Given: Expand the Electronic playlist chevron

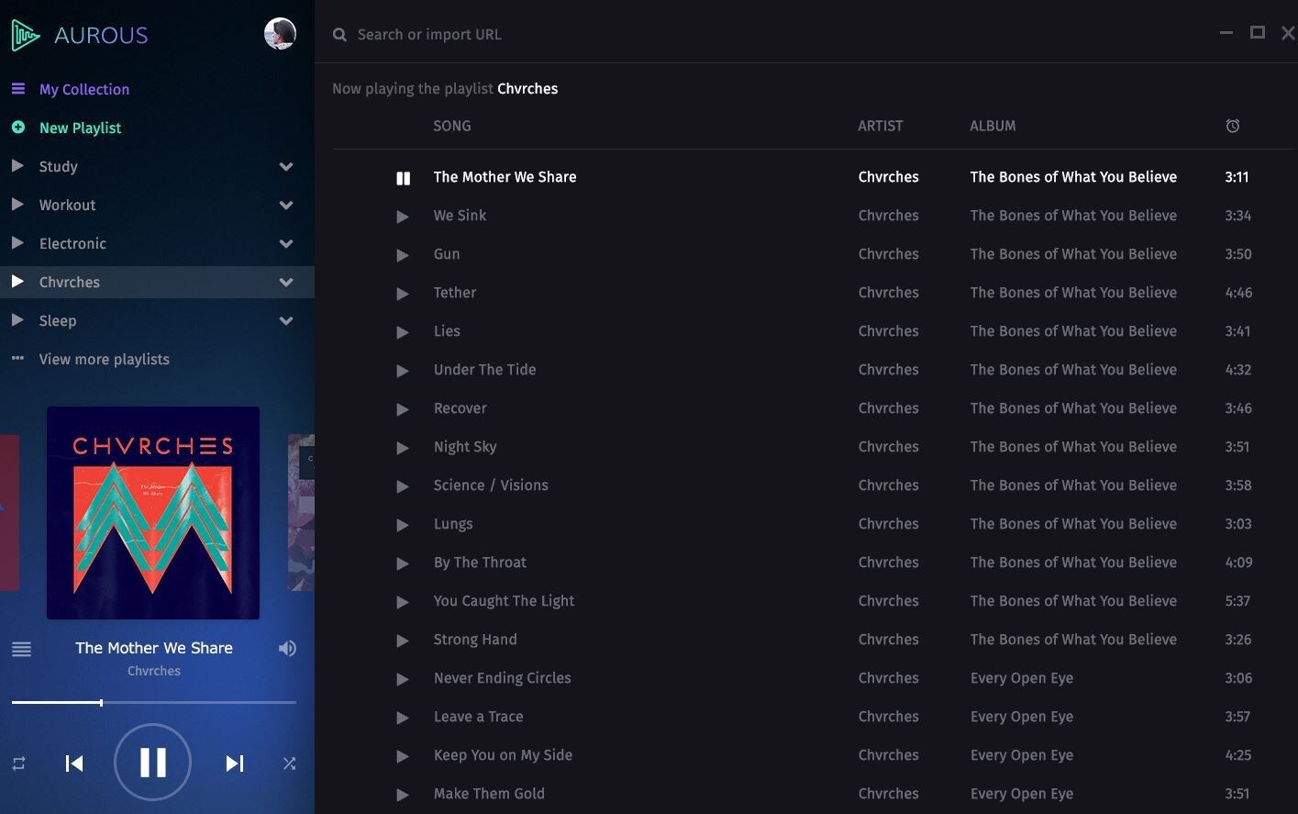Looking at the screenshot, I should [286, 244].
